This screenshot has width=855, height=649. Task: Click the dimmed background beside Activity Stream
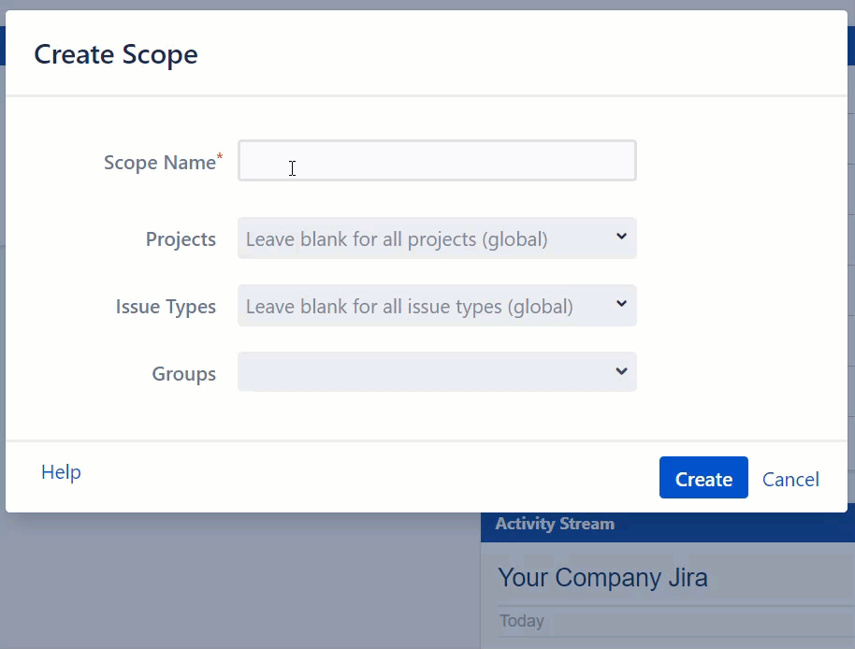tap(234, 580)
